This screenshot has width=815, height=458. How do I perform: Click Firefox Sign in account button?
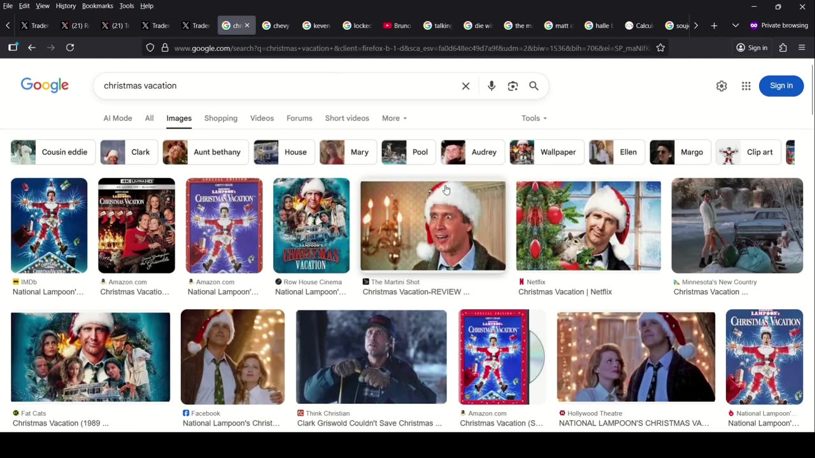click(x=752, y=48)
